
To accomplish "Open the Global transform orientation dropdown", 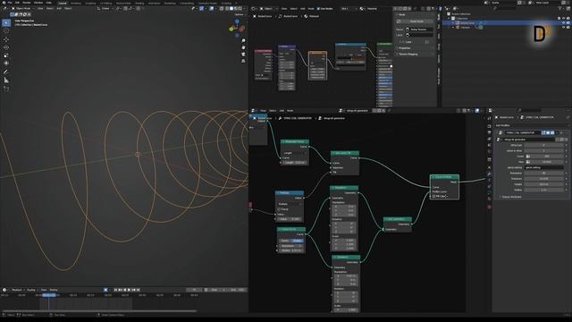I will [105, 8].
